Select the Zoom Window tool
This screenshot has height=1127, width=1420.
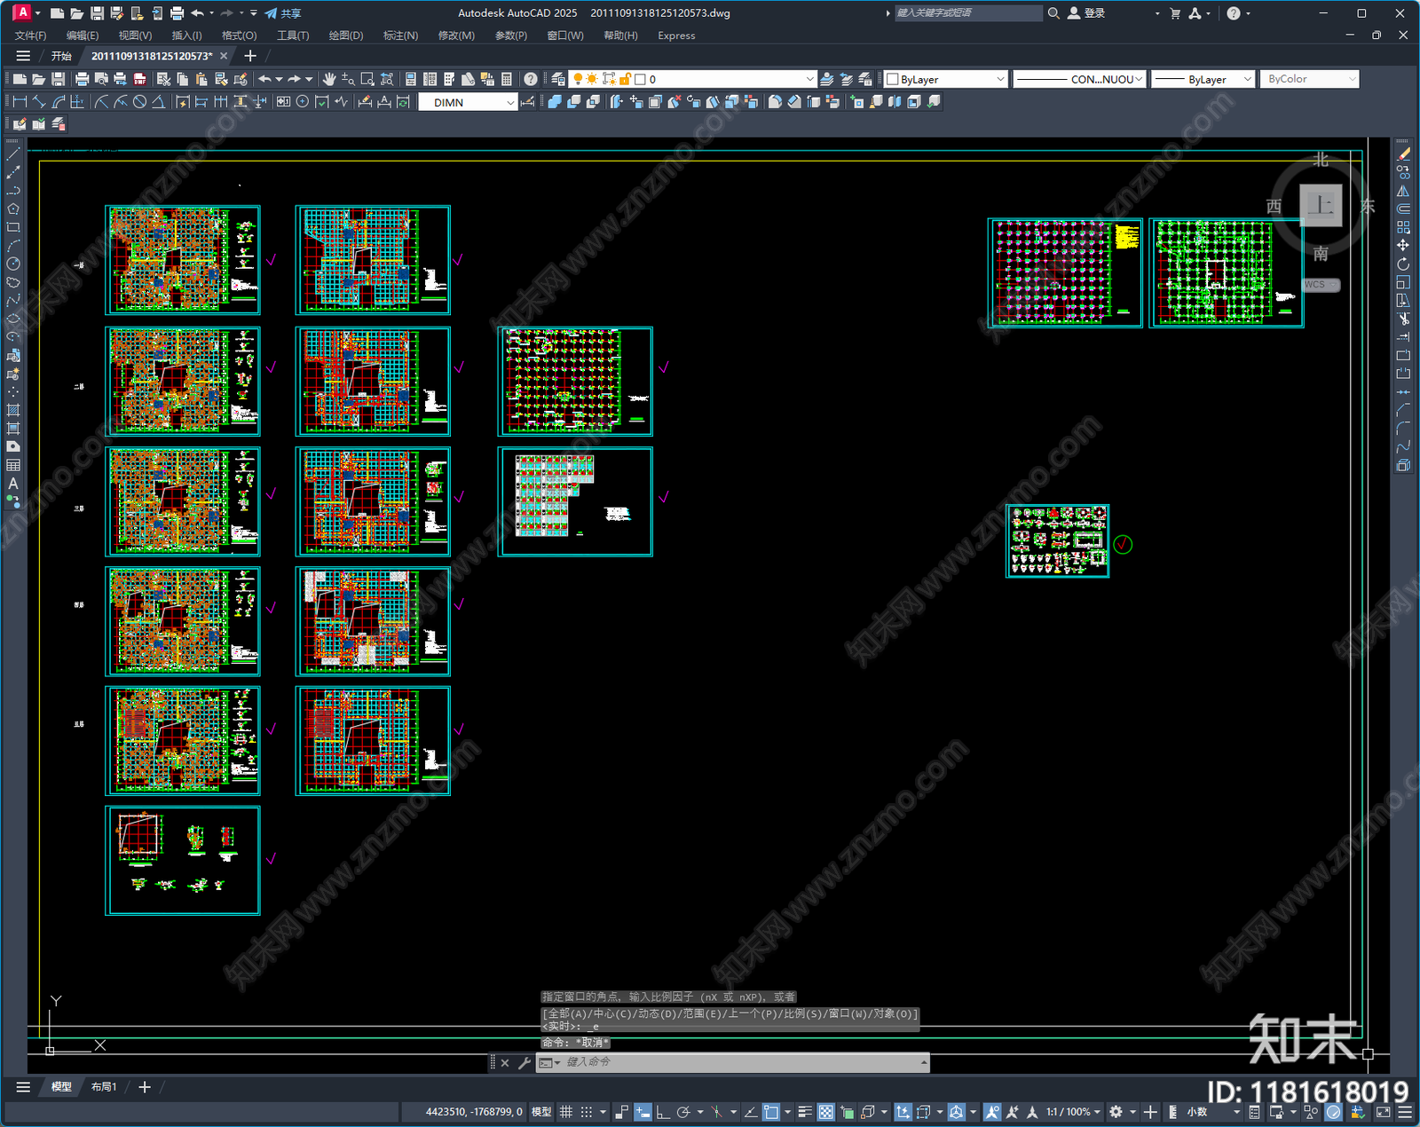[x=367, y=79]
